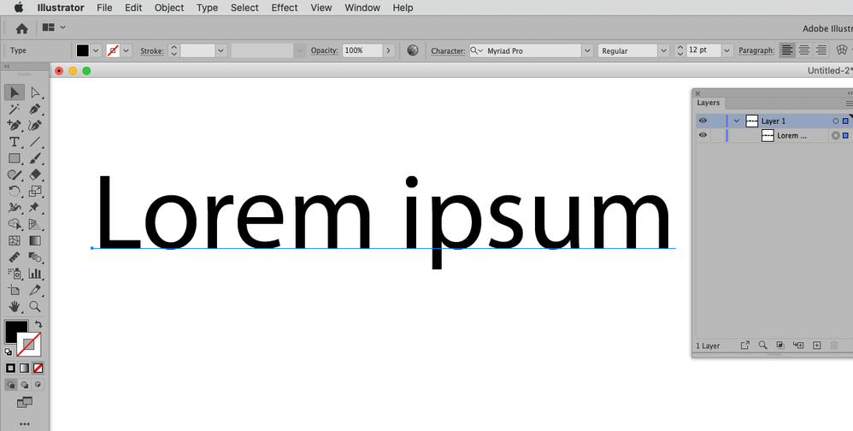Enable Draw Inside mode
The height and width of the screenshot is (431, 853).
(38, 384)
